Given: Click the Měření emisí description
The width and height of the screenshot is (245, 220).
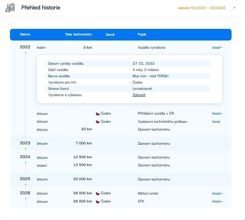Looking at the screenshot, I should click(148, 193).
